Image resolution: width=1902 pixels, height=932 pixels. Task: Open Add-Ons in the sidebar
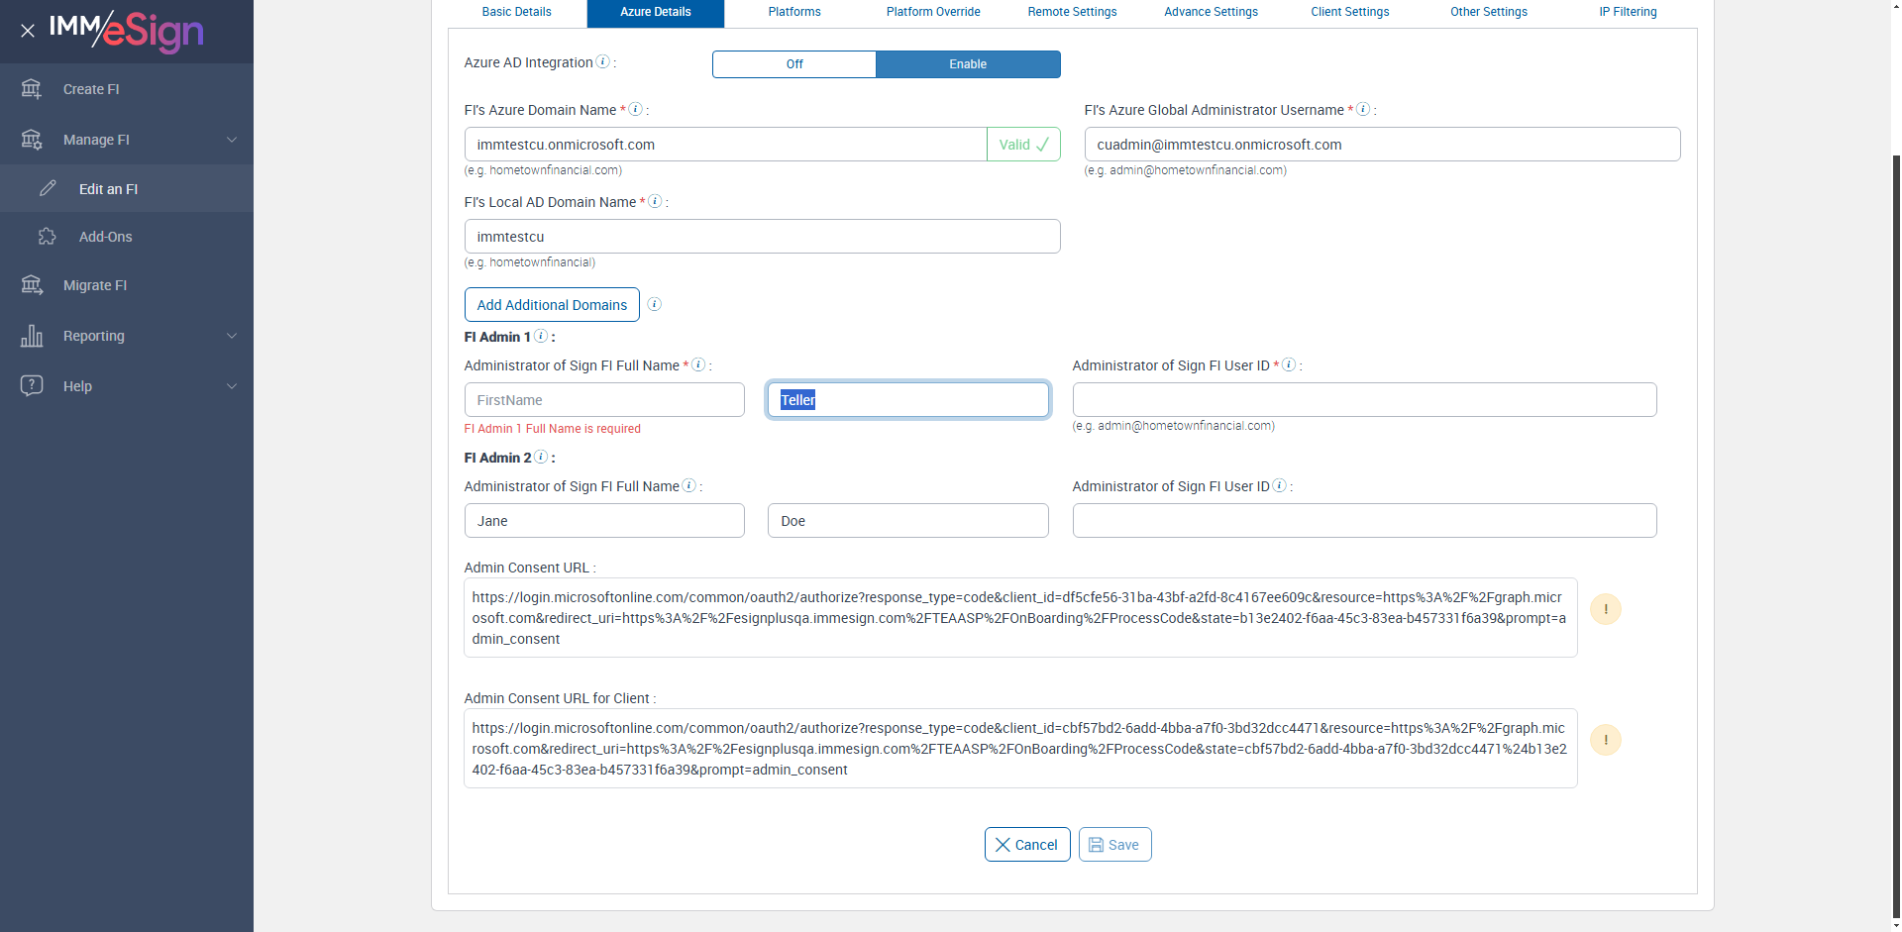click(127, 237)
